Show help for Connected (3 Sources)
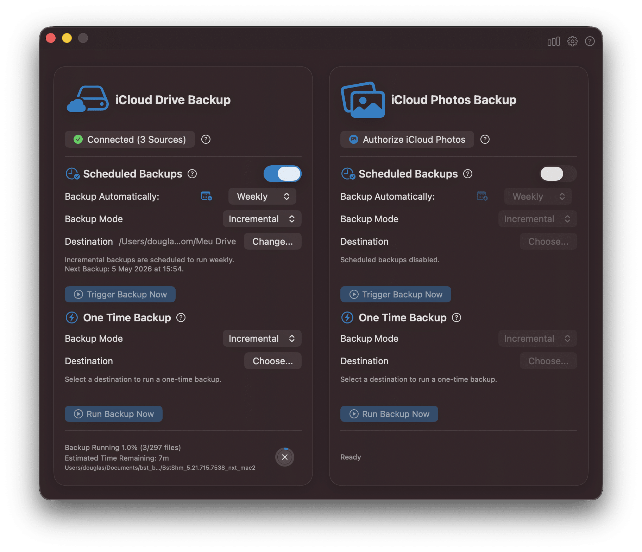642x552 pixels. point(206,140)
